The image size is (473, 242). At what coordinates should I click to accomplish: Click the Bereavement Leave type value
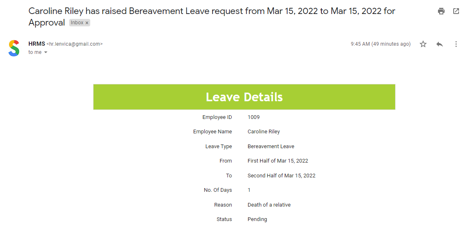[271, 147]
